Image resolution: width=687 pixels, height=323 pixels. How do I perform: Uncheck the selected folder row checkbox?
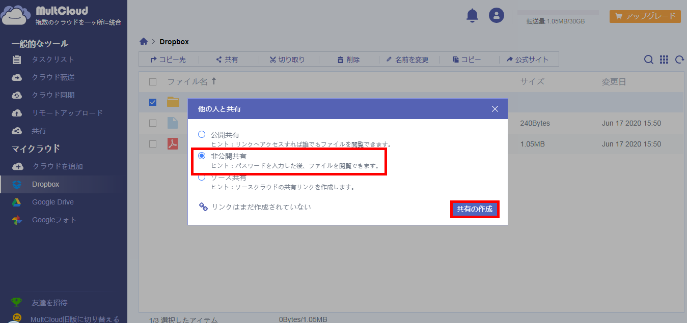(153, 102)
